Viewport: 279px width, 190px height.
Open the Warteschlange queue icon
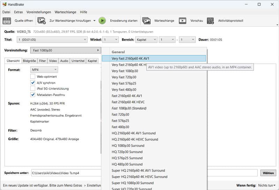pos(146,21)
